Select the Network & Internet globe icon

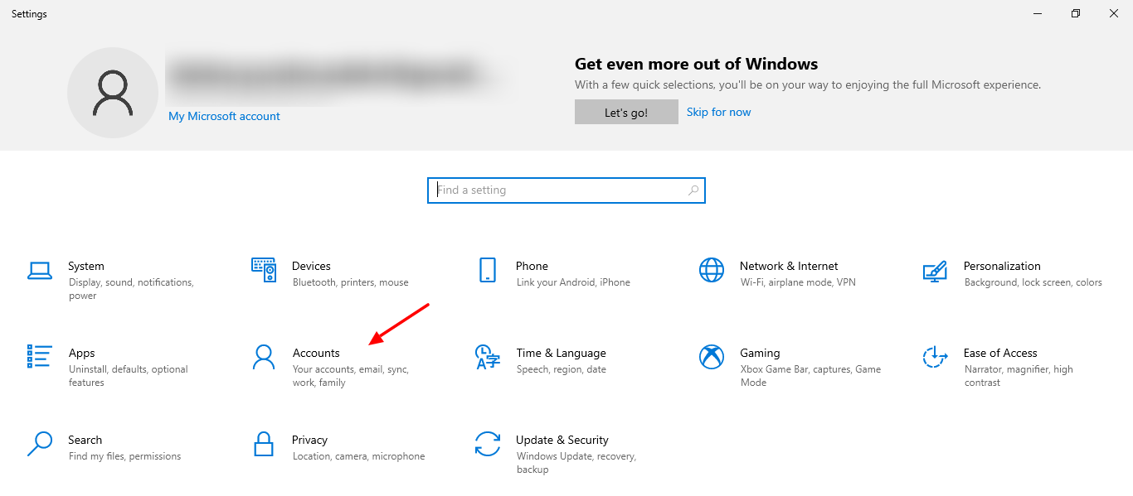click(x=712, y=270)
